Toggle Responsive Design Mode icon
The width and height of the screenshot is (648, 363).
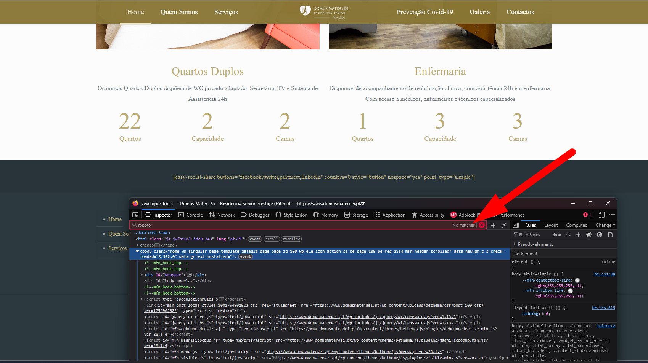click(601, 215)
